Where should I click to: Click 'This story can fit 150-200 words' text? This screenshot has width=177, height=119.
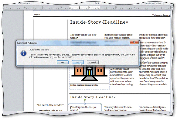point(83,36)
